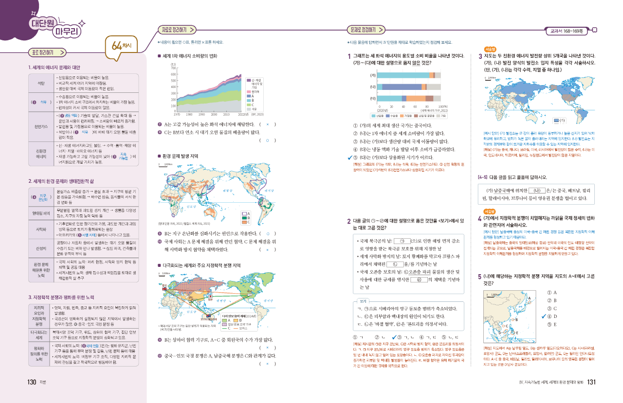The width and height of the screenshot is (623, 403).
Task: Click the orange 서술형 badge above question 3
Action: pyautogui.click(x=491, y=50)
